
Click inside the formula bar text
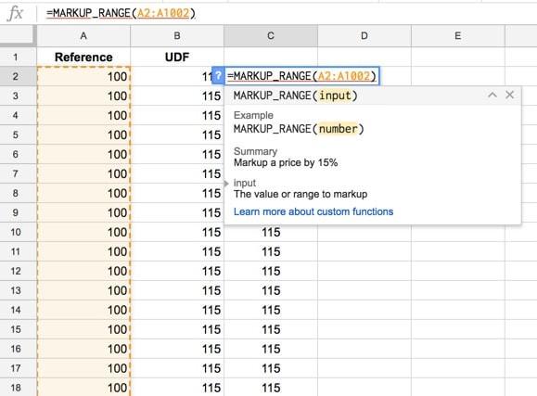pyautogui.click(x=121, y=13)
